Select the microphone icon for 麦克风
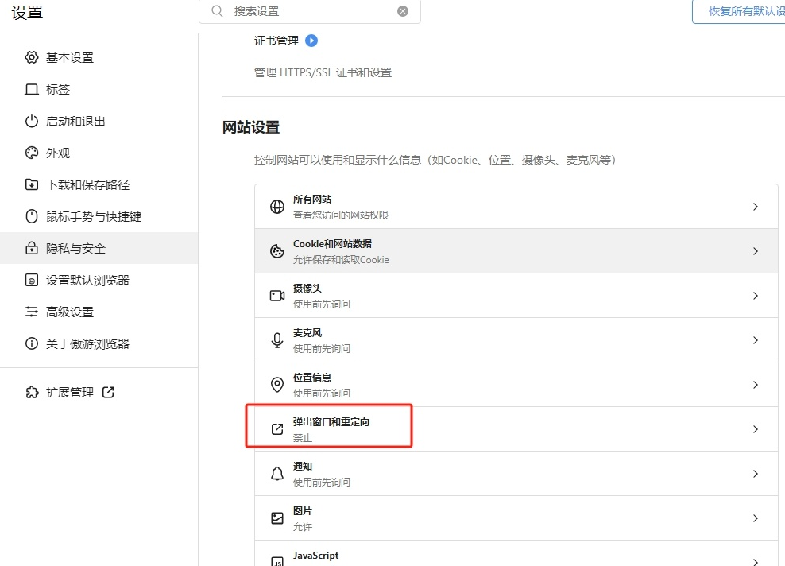The width and height of the screenshot is (785, 566). pos(276,339)
